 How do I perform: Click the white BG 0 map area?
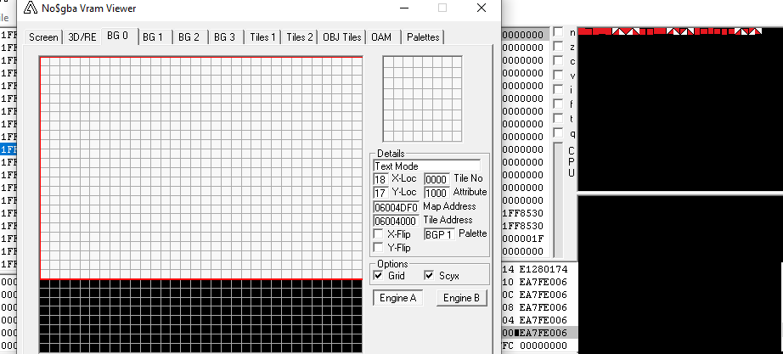[201, 168]
